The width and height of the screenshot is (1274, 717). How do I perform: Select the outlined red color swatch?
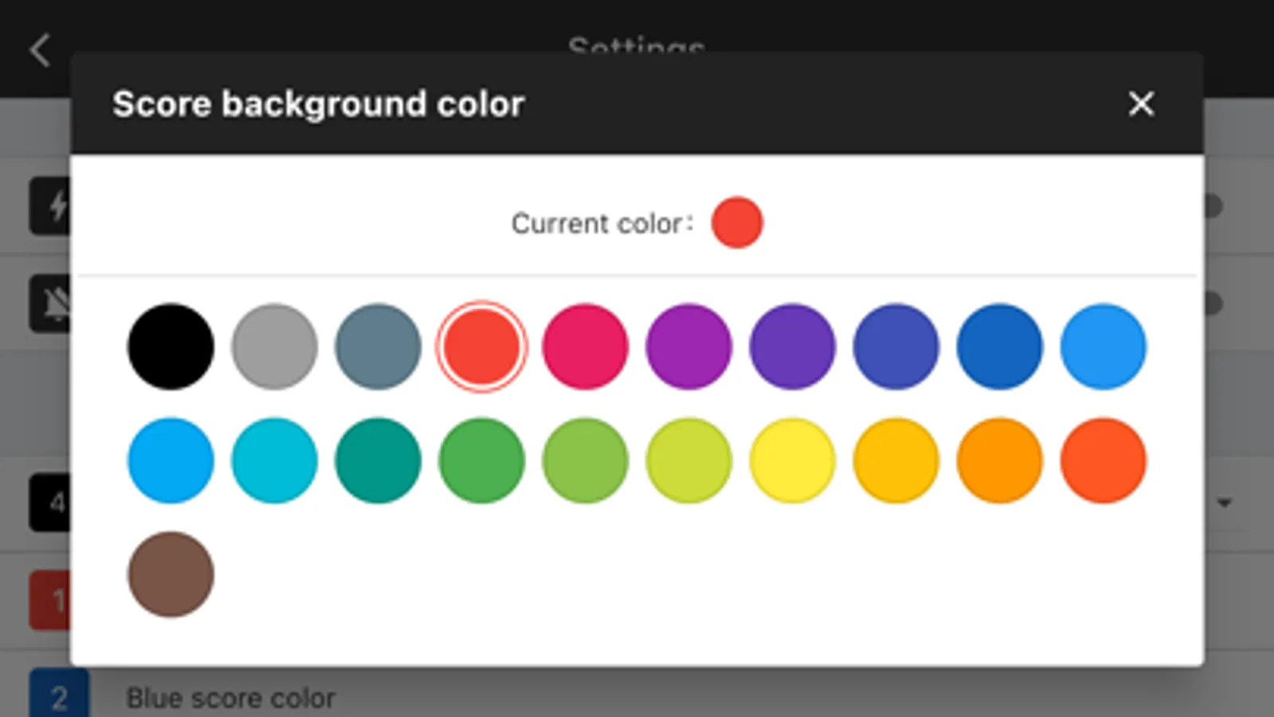(481, 347)
